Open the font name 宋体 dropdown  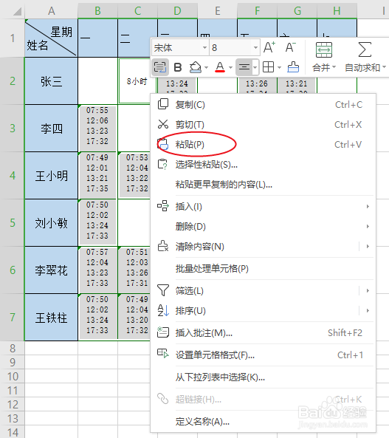click(x=205, y=47)
